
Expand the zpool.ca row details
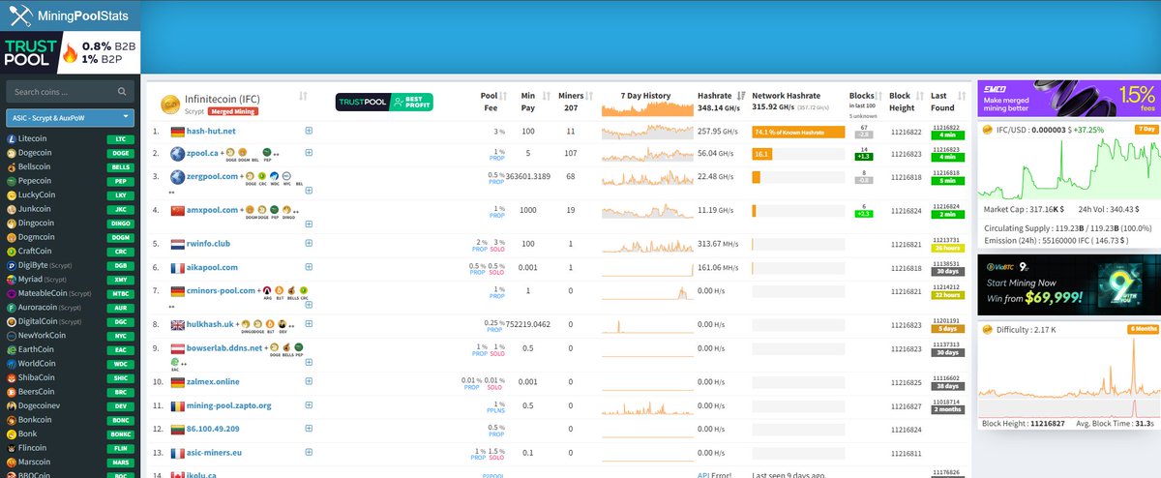309,153
